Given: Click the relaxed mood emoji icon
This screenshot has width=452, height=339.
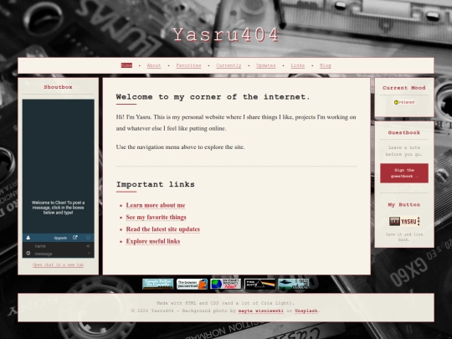Looking at the screenshot, I should click(396, 102).
